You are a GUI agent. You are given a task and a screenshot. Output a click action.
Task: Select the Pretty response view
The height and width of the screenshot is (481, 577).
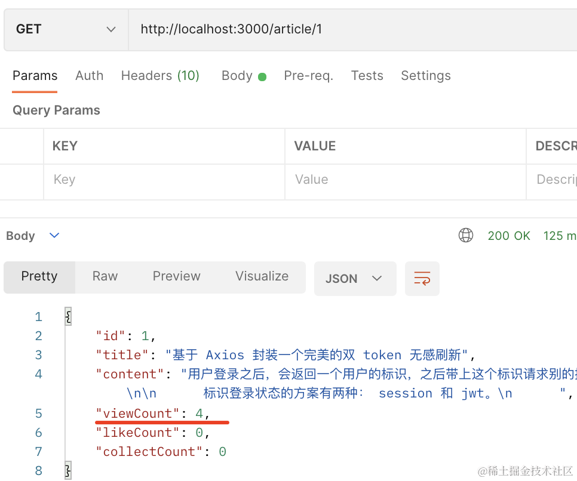(39, 276)
